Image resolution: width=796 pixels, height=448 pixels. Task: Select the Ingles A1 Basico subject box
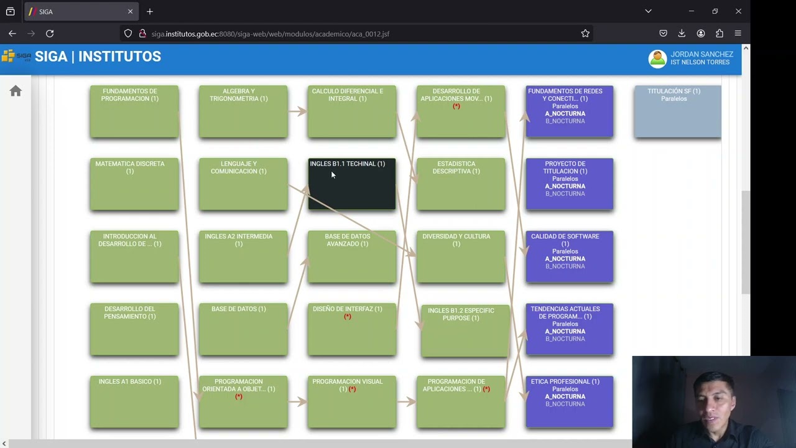click(134, 402)
